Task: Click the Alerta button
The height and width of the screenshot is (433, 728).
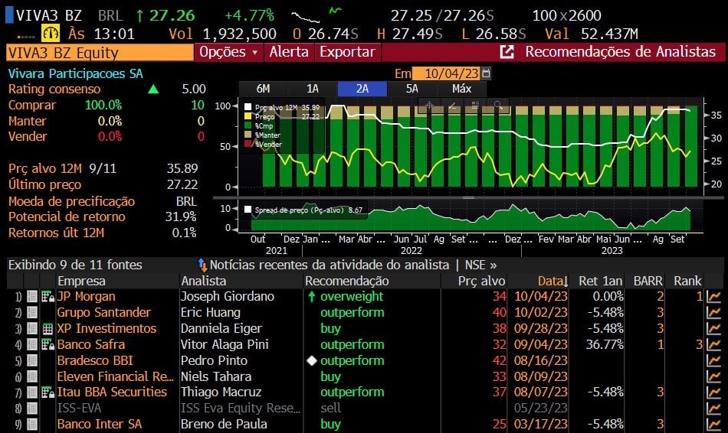Action: point(289,52)
